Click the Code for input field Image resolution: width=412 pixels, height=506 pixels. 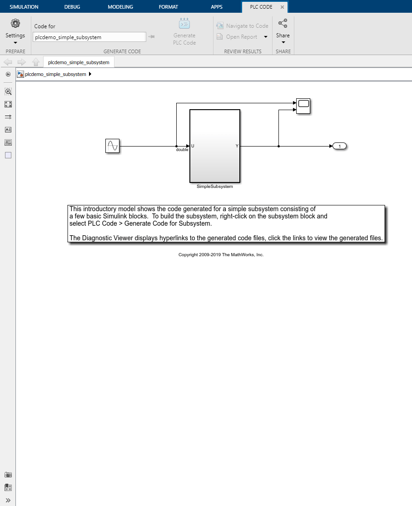[x=89, y=37]
